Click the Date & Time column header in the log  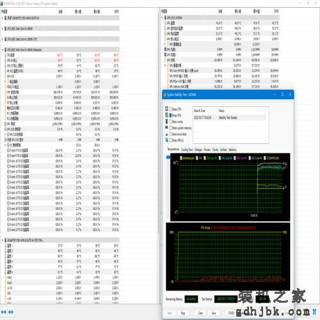tap(199, 111)
